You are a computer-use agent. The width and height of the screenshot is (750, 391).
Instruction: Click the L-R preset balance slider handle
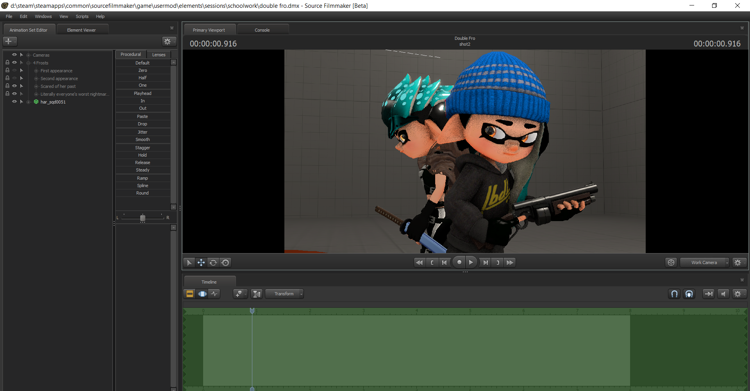click(x=143, y=218)
